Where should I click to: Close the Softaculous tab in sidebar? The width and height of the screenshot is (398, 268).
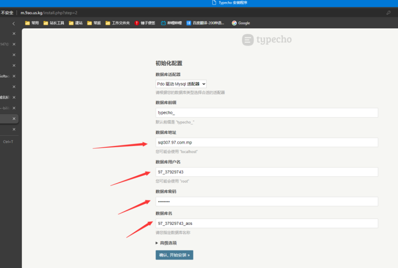[14, 76]
